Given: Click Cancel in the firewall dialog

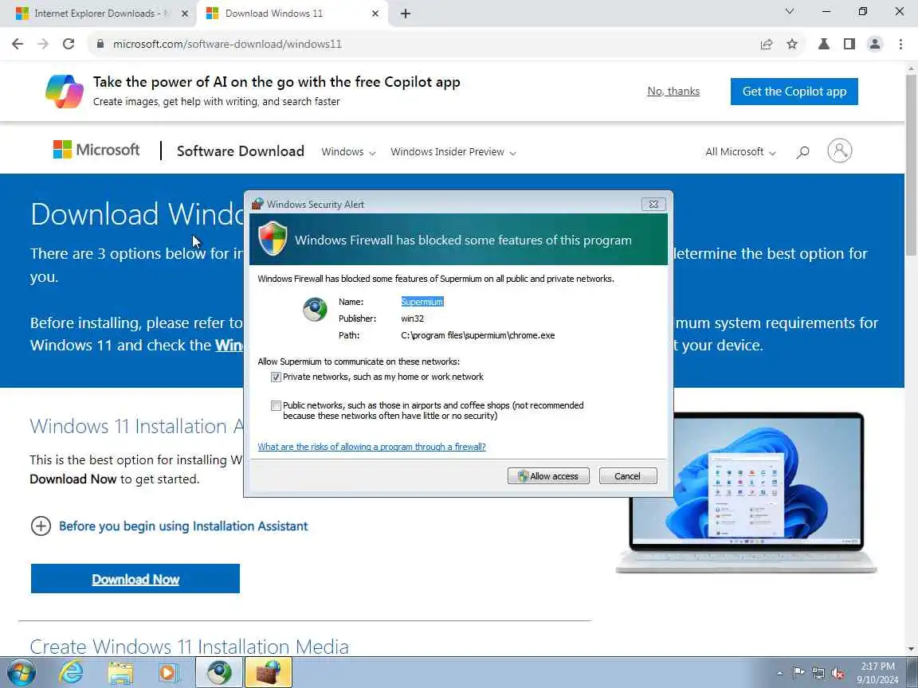Looking at the screenshot, I should [628, 476].
